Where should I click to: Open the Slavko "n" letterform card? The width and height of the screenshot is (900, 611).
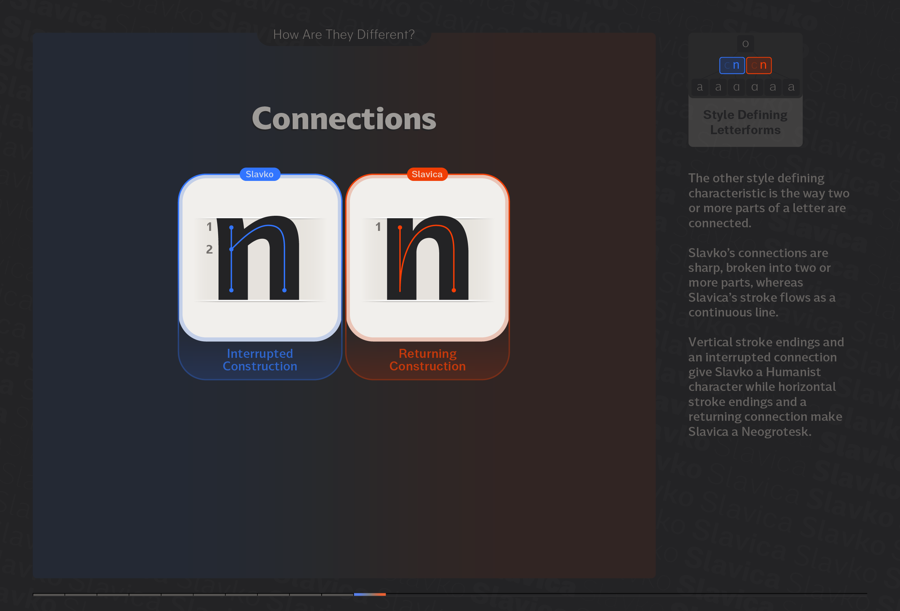coord(260,258)
